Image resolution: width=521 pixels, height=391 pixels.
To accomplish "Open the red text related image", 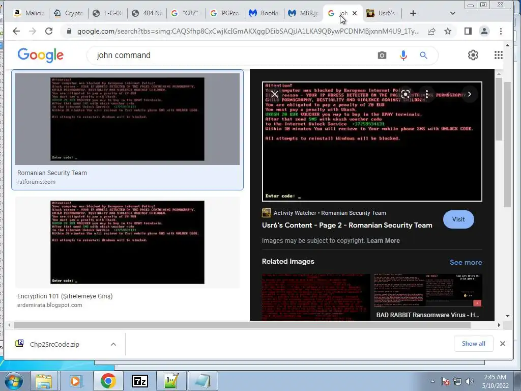I will (315, 297).
